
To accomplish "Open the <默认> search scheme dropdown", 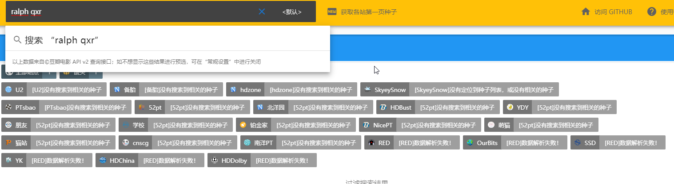I will [292, 12].
